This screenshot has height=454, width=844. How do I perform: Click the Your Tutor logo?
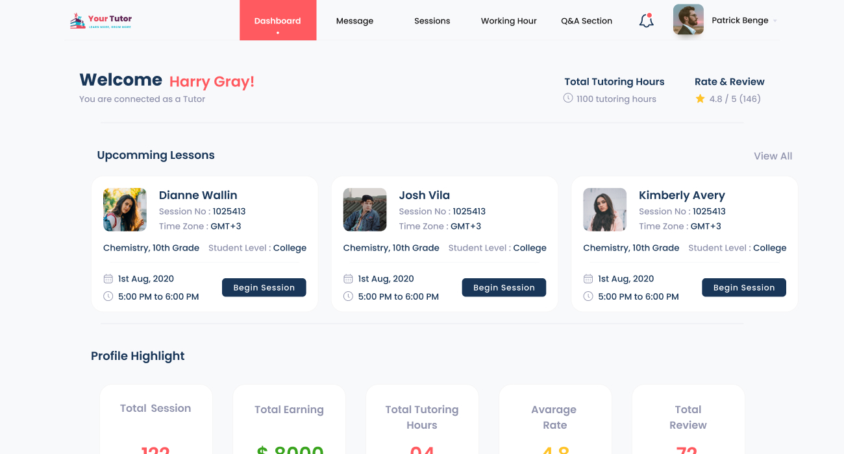click(101, 21)
